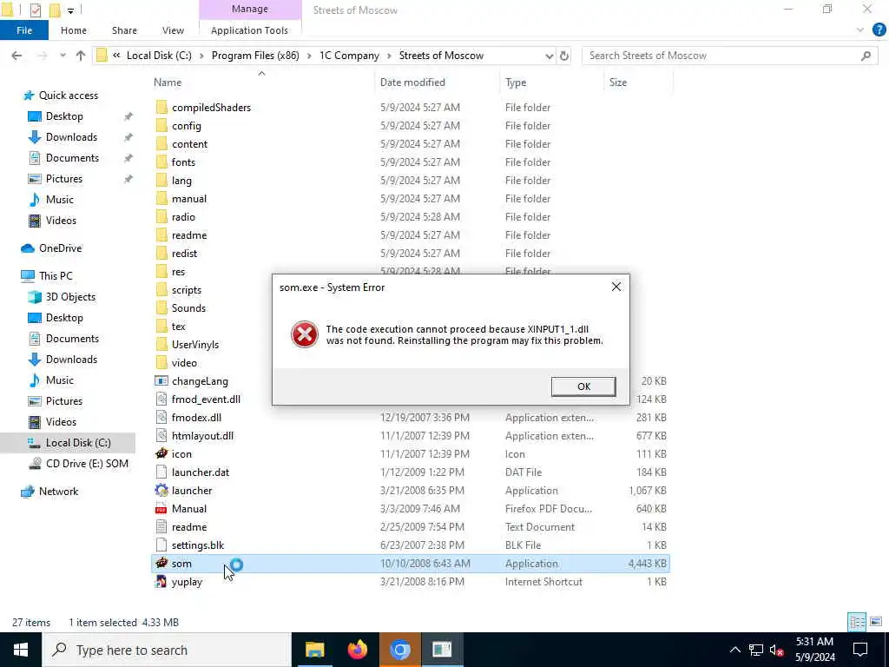Open the notification center icon
The image size is (889, 667).
860,650
